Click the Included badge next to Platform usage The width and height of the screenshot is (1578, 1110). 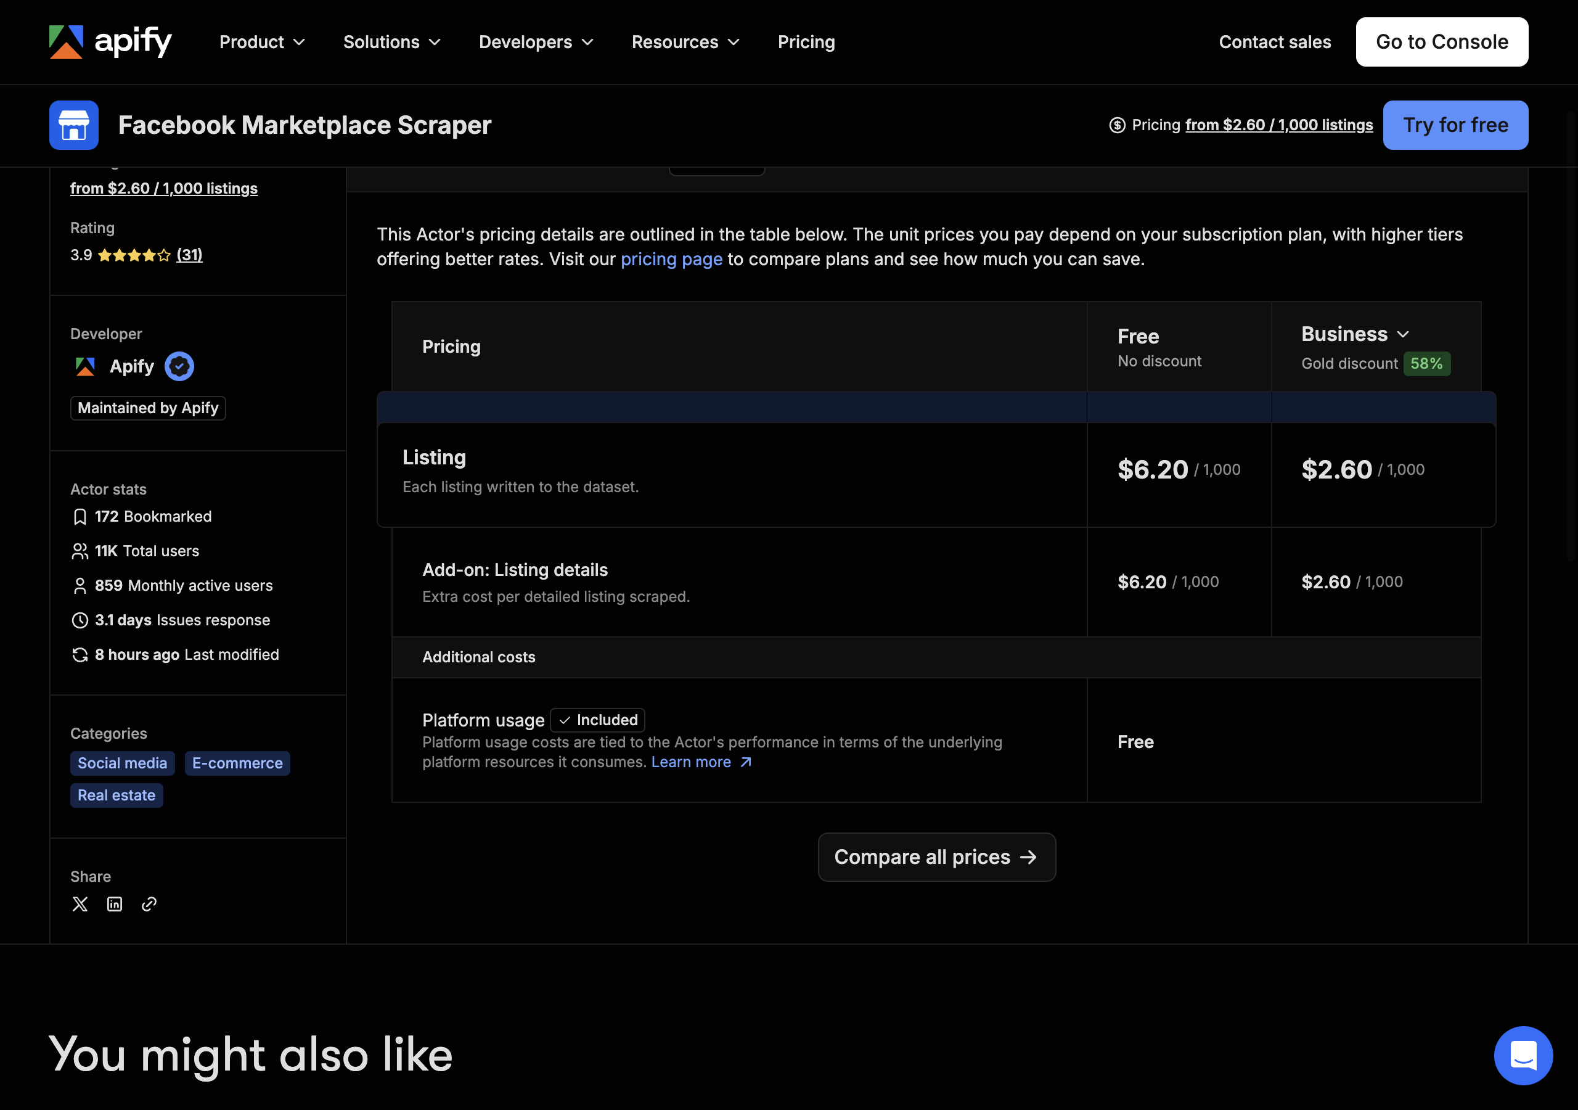point(597,720)
